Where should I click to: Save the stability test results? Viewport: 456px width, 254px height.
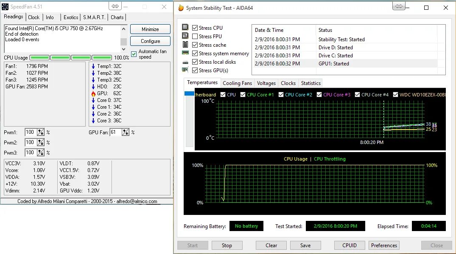[x=305, y=245]
